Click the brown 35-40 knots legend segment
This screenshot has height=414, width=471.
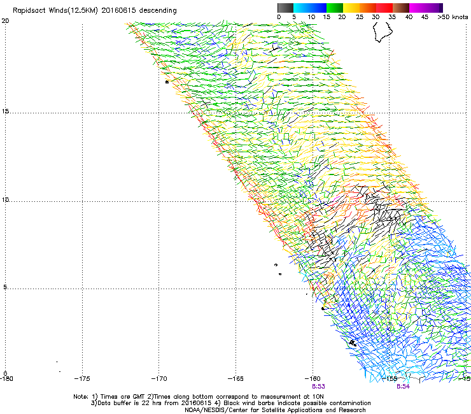click(x=401, y=8)
